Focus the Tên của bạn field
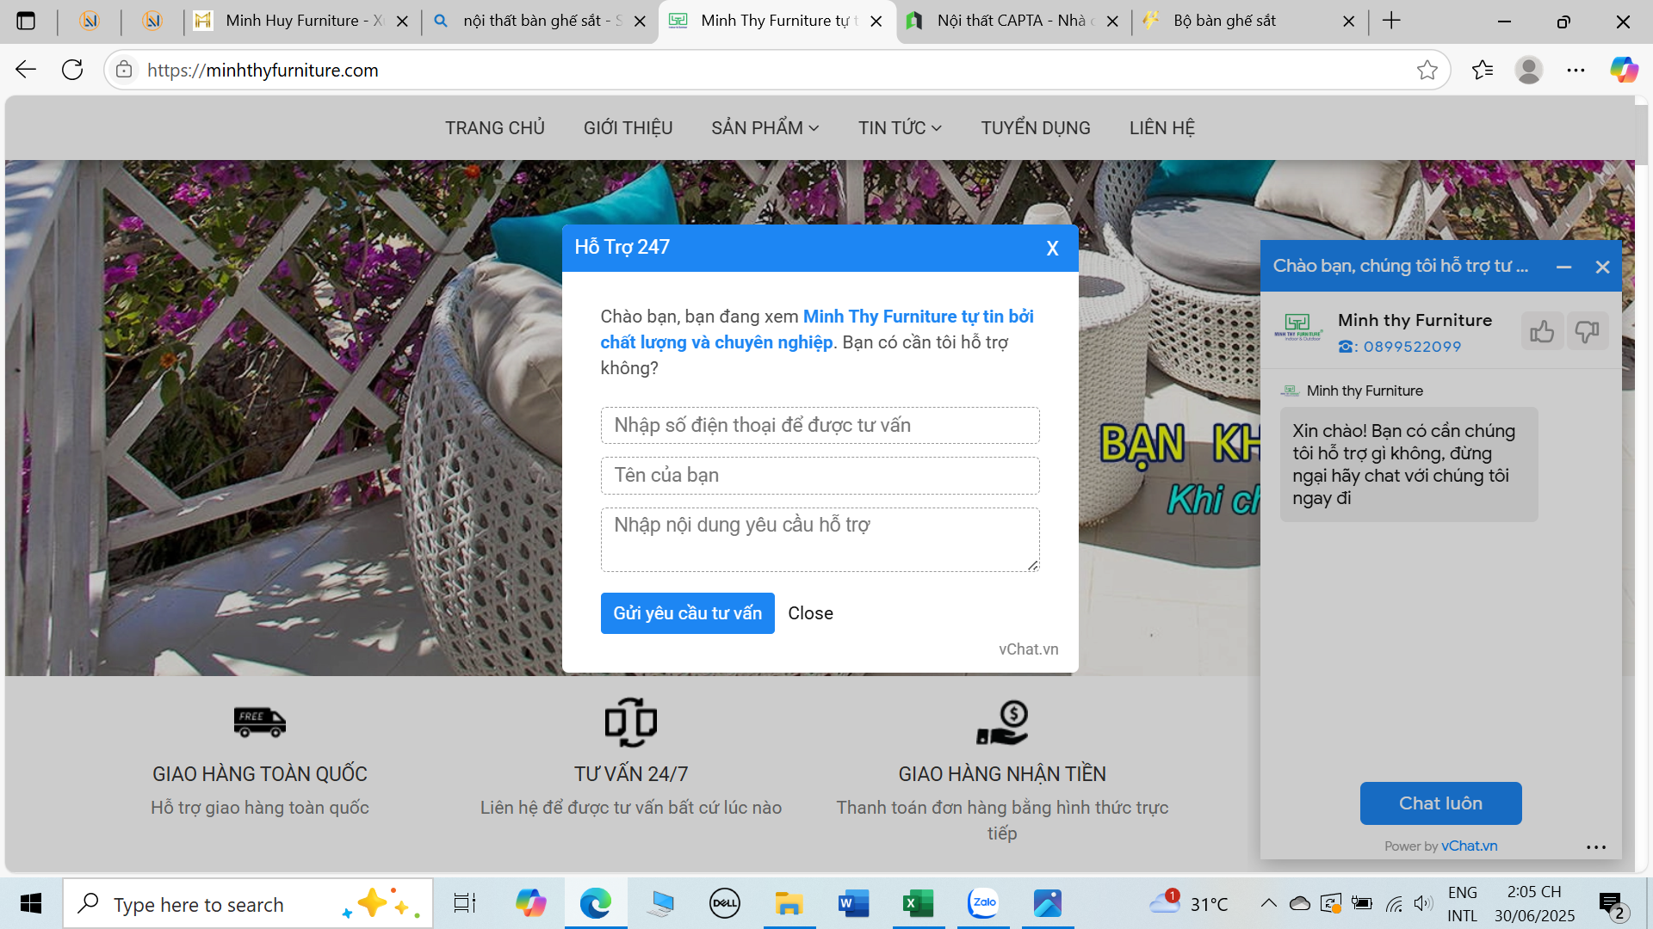1653x929 pixels. 820,476
